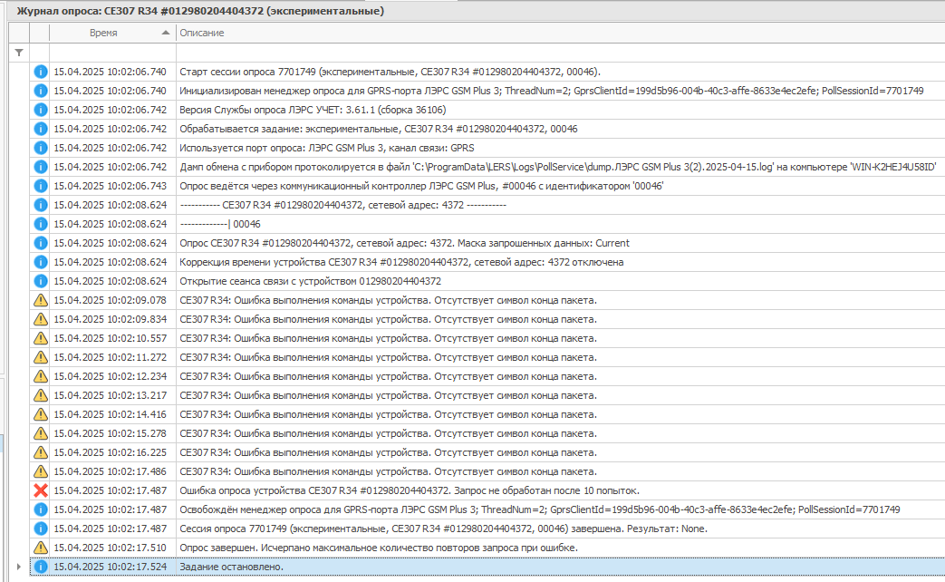Screen dimensions: 945x582
Task: Click the info icon of 'Опрос ведётся через' row
Action: click(41, 186)
